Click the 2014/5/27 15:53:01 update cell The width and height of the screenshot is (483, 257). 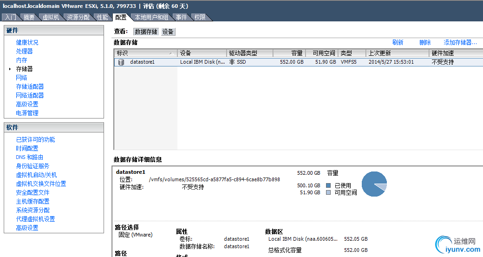pyautogui.click(x=391, y=62)
